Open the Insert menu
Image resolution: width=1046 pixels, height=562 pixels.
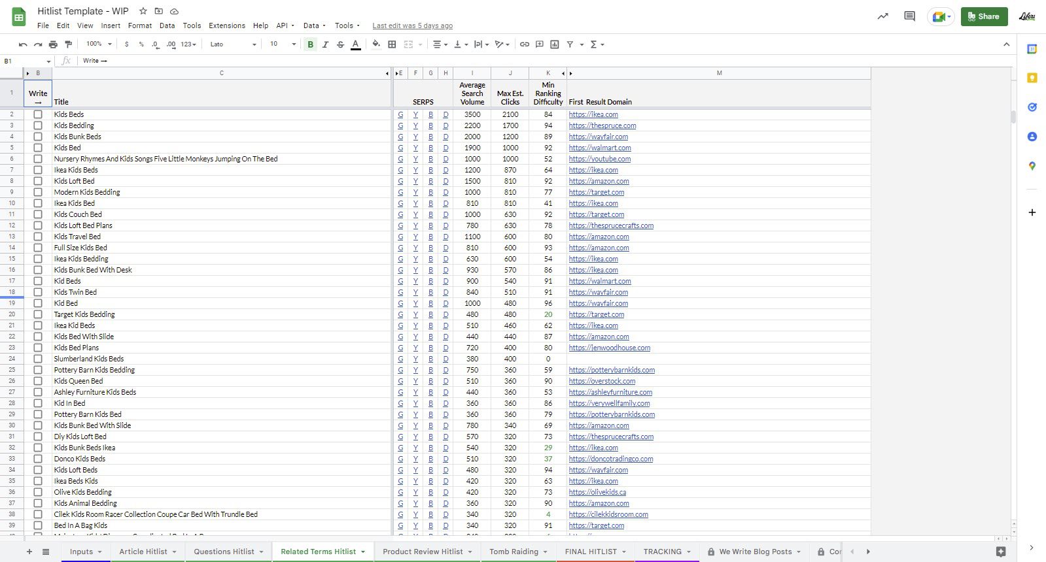tap(111, 25)
